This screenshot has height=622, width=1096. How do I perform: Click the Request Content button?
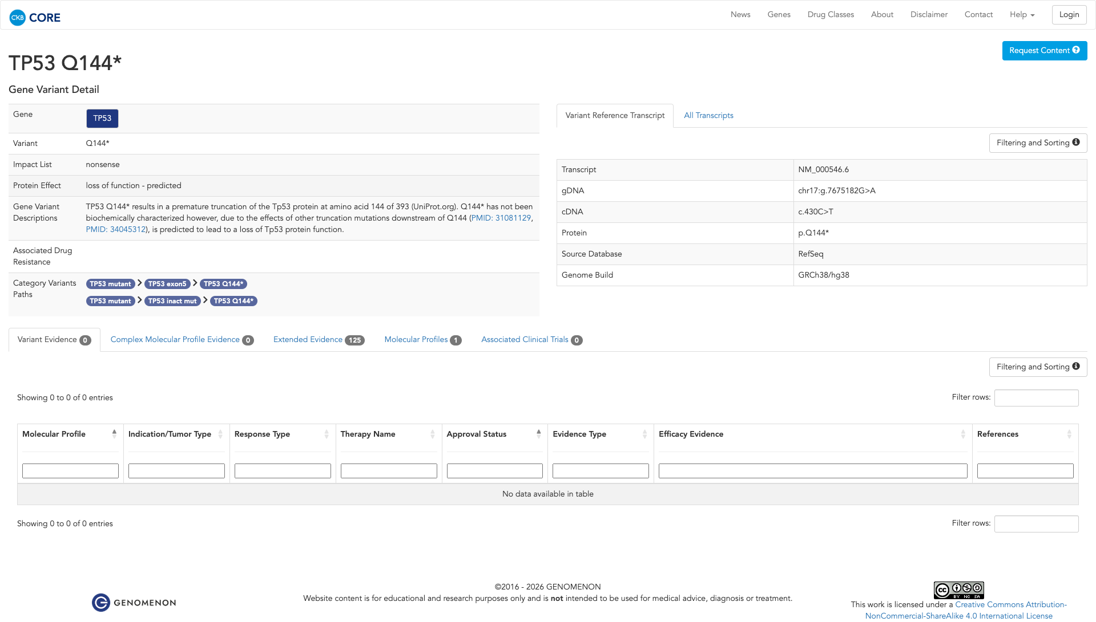click(1044, 51)
